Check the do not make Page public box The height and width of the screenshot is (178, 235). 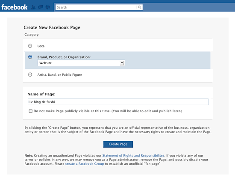[31, 111]
